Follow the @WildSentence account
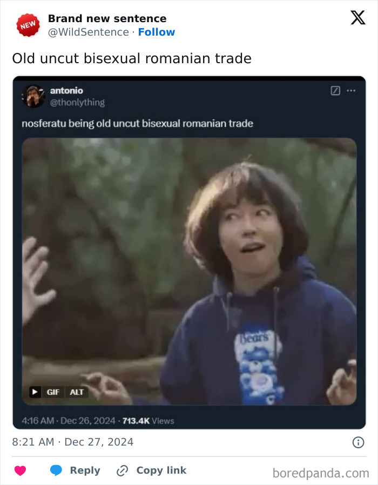This screenshot has width=378, height=485. point(157,32)
